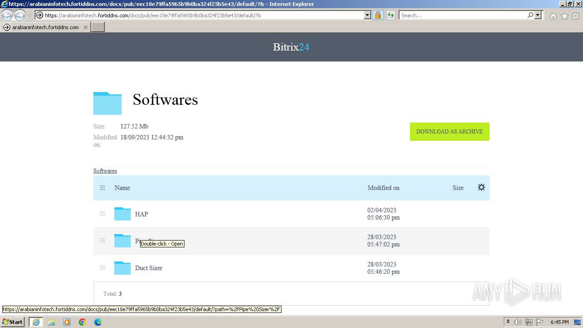Click the taskbar clock 6:45 PM

point(560,322)
